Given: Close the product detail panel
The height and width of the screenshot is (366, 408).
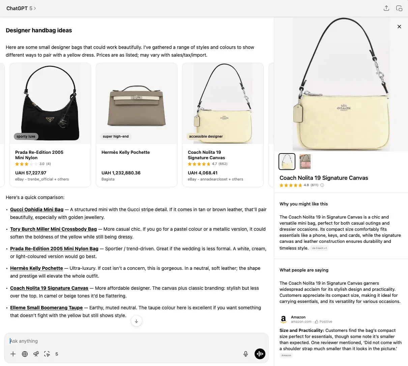Looking at the screenshot, I should click(399, 27).
